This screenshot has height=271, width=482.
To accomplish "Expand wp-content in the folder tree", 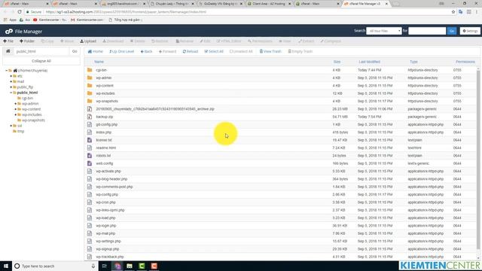I will click(16, 109).
